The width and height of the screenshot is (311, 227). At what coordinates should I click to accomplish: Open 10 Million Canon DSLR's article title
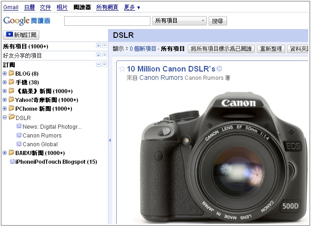[171, 69]
